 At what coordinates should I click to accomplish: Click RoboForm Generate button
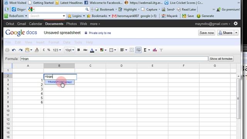[x=205, y=16]
